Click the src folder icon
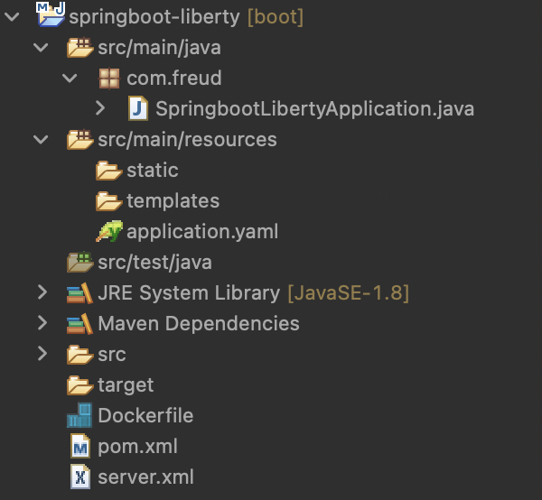 tap(79, 355)
